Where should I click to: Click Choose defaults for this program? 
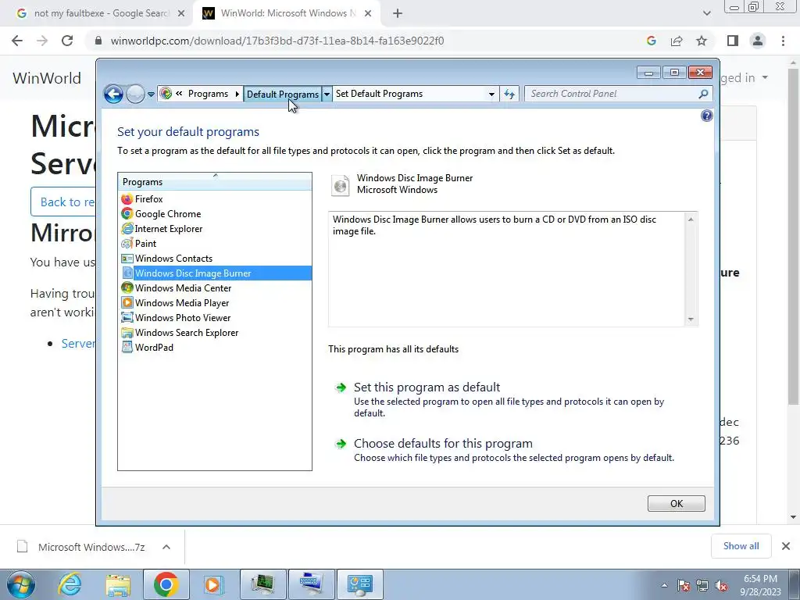pyautogui.click(x=443, y=444)
